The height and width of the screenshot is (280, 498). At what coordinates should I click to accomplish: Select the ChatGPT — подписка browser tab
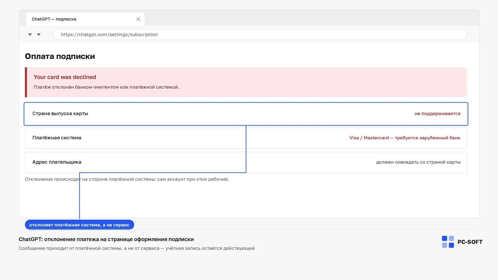[x=85, y=19]
